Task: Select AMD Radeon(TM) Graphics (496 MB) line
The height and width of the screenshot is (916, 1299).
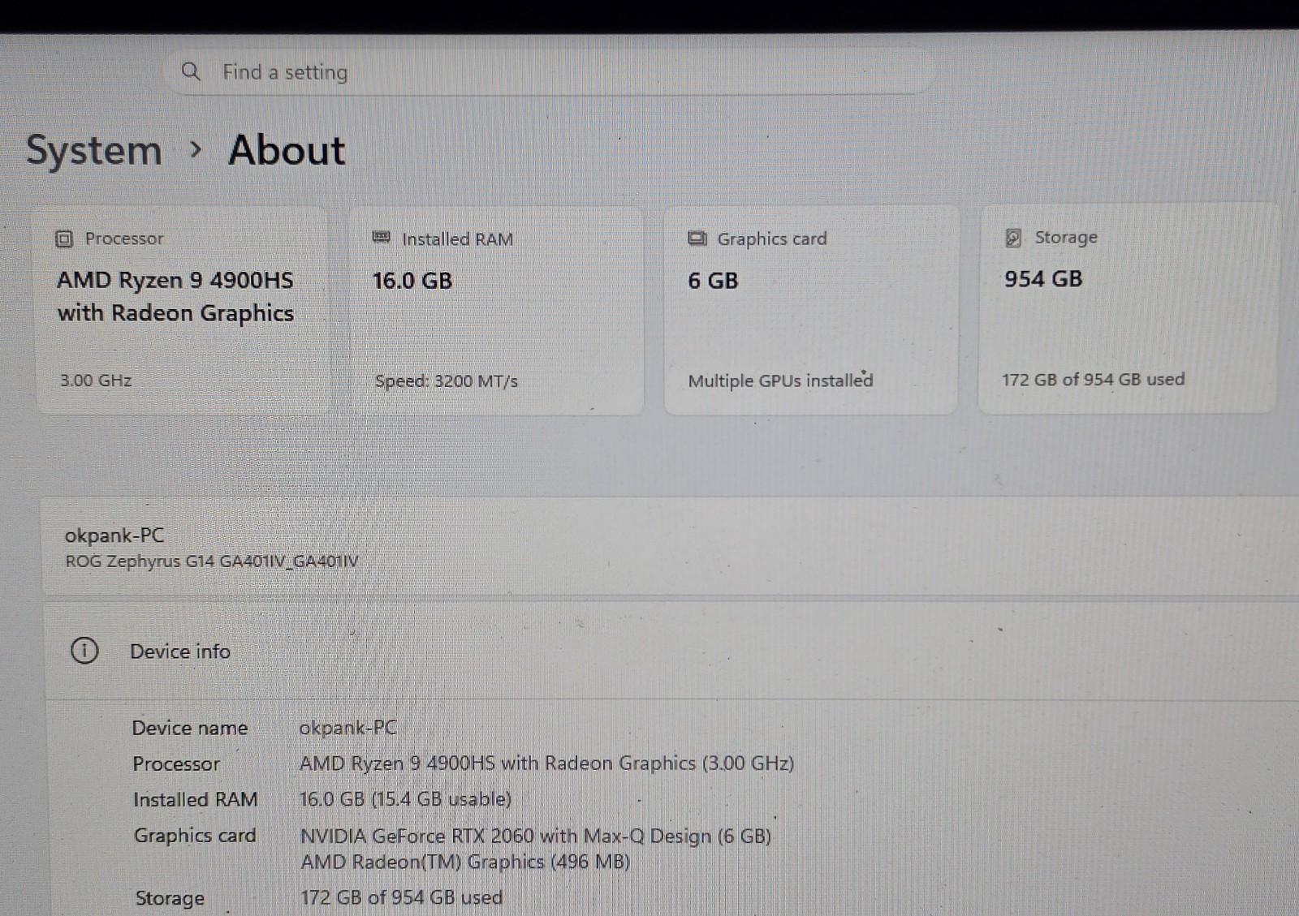Action: pyautogui.click(x=466, y=862)
